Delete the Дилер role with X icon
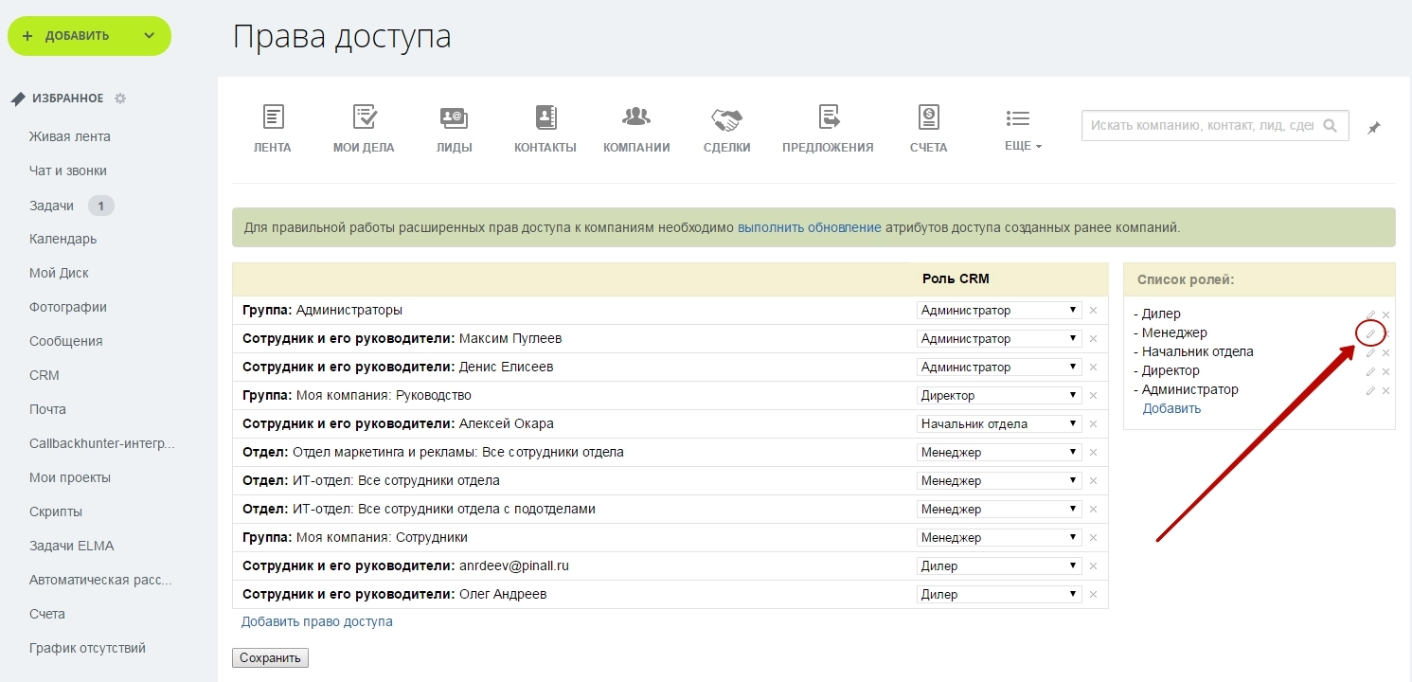The image size is (1412, 682). [x=1386, y=314]
